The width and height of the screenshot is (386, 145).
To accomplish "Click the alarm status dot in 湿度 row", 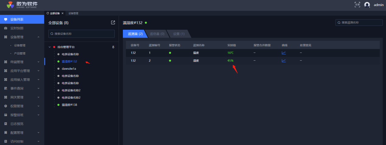I will (x=170, y=60).
